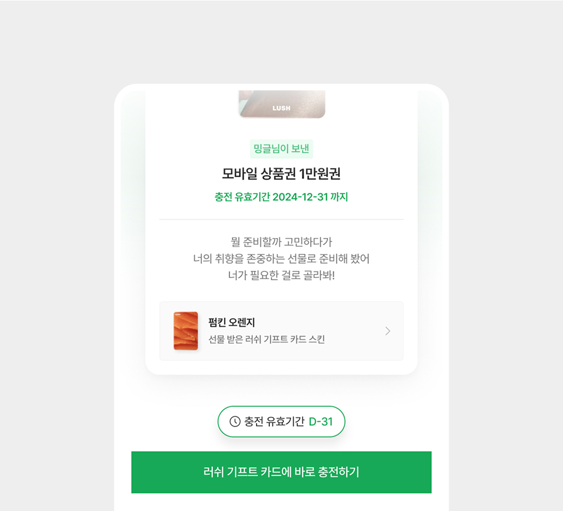Click the gift message starting 뭘 준비할까
Viewport: 563px width, 511px height.
coord(281,259)
